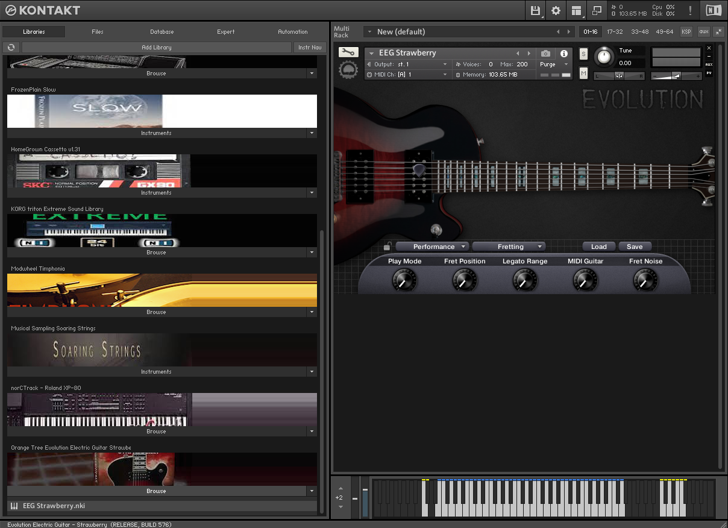728x528 pixels.
Task: Shift keyboard octave up arrow
Action: pyautogui.click(x=340, y=488)
